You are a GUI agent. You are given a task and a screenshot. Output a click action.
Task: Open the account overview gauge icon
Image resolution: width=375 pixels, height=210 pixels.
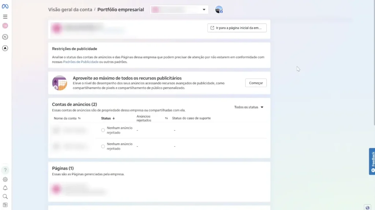click(5, 37)
